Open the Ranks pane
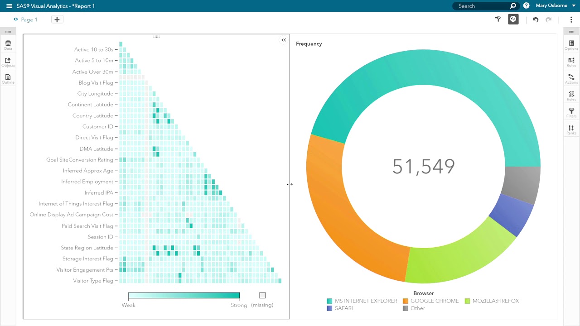The height and width of the screenshot is (326, 580). coord(571,130)
